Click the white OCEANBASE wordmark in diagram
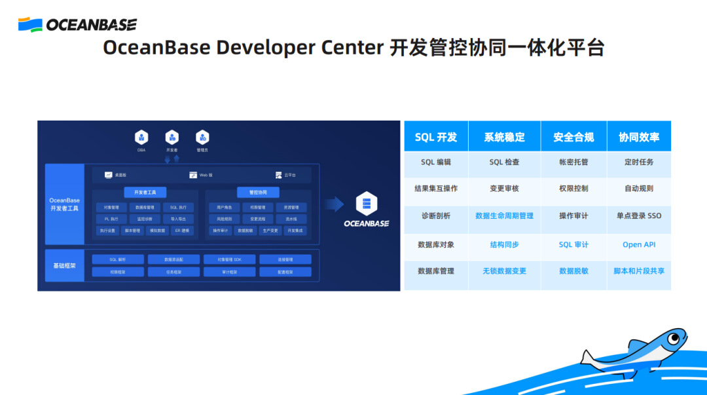This screenshot has width=707, height=395. pos(366,223)
